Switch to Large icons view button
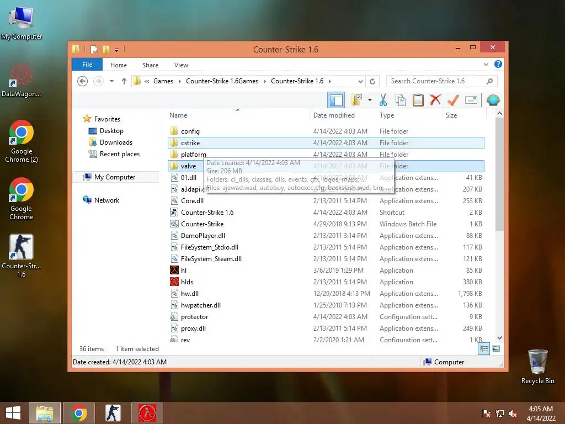This screenshot has height=424, width=565. 496,348
